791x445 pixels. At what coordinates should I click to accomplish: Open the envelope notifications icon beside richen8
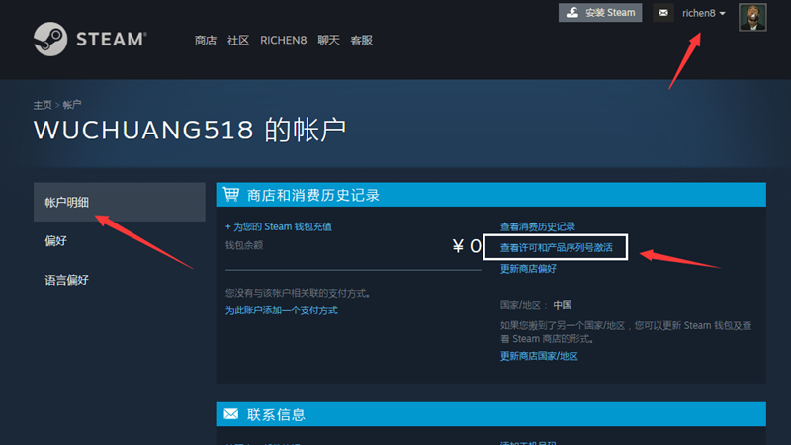662,13
